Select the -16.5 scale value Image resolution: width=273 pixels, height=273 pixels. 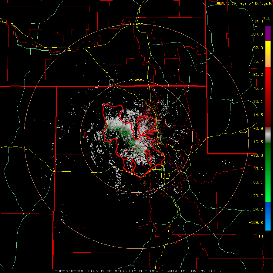pyautogui.click(x=257, y=142)
